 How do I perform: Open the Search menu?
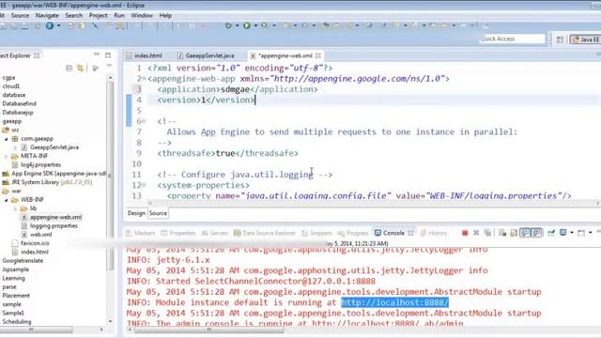tap(73, 15)
